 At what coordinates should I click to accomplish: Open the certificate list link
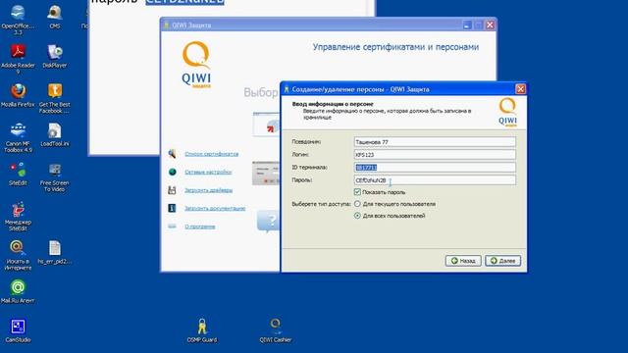[212, 154]
